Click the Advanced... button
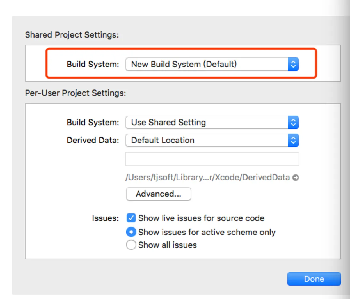The width and height of the screenshot is (350, 299). [159, 194]
